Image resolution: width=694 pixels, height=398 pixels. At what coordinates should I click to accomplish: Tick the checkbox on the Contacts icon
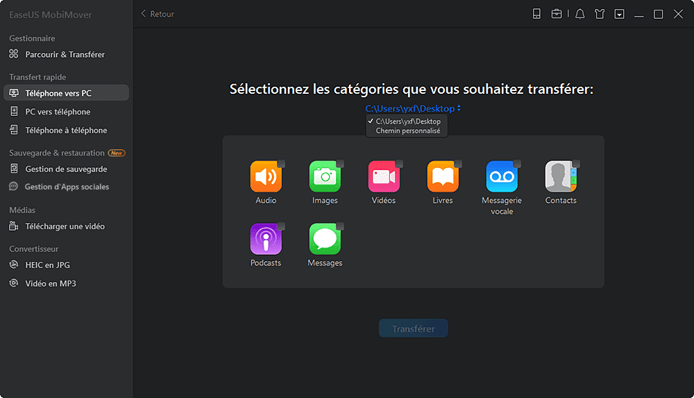(x=576, y=164)
